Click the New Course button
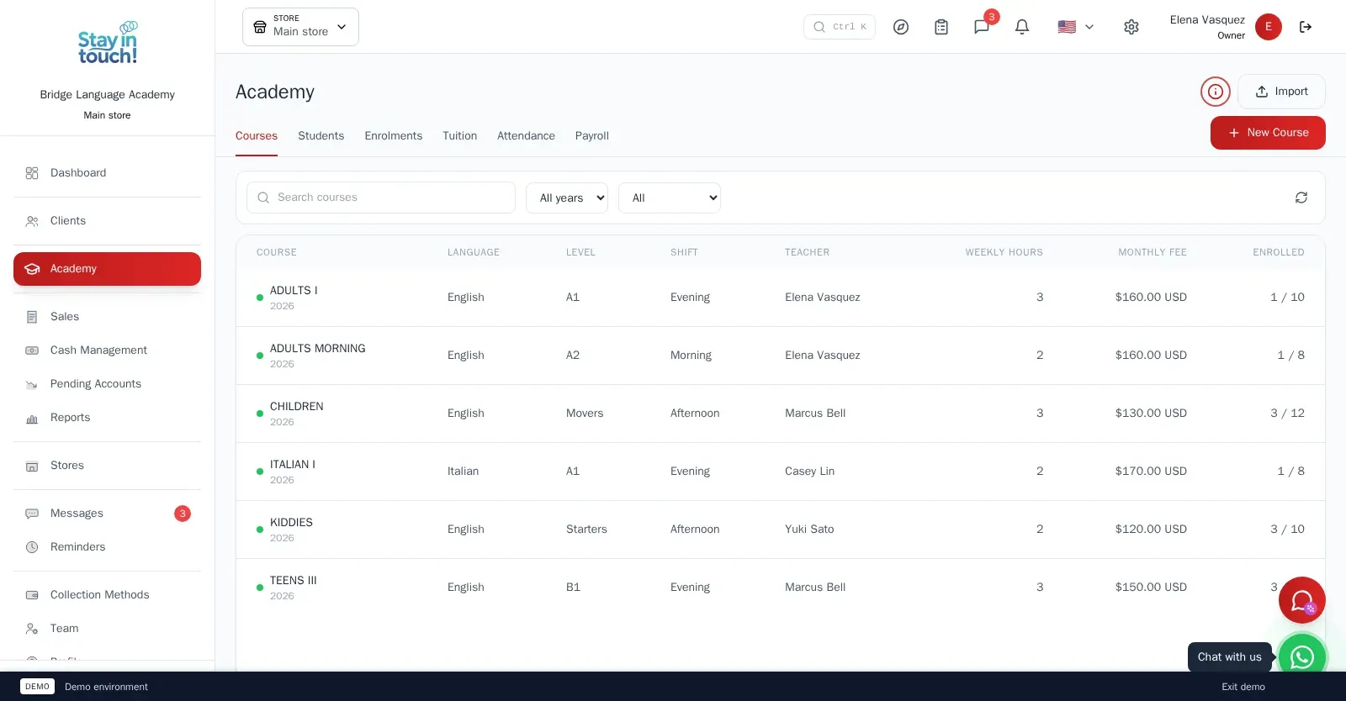 pyautogui.click(x=1268, y=133)
